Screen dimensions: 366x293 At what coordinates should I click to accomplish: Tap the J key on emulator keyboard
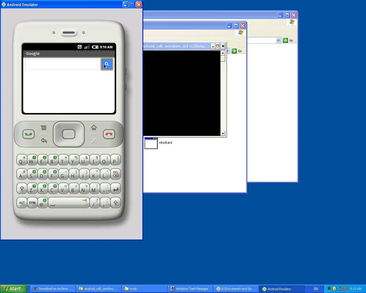pos(84,174)
